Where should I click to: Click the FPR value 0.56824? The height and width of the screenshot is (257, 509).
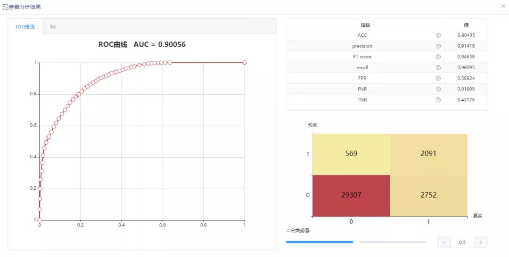(466, 79)
